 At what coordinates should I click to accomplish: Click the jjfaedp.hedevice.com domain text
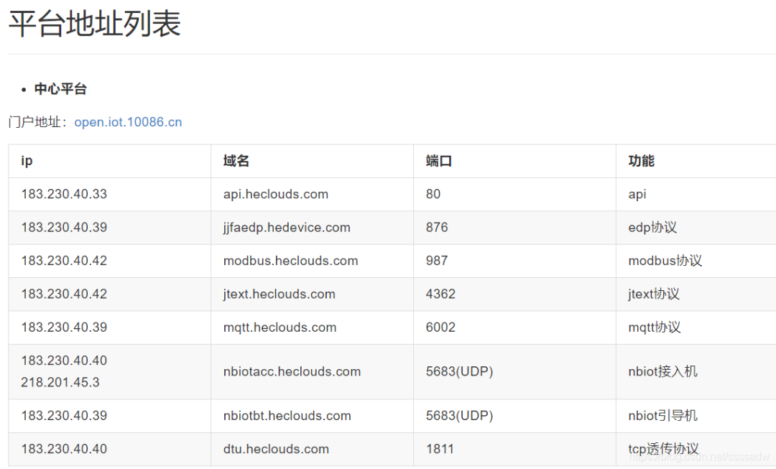(x=287, y=228)
